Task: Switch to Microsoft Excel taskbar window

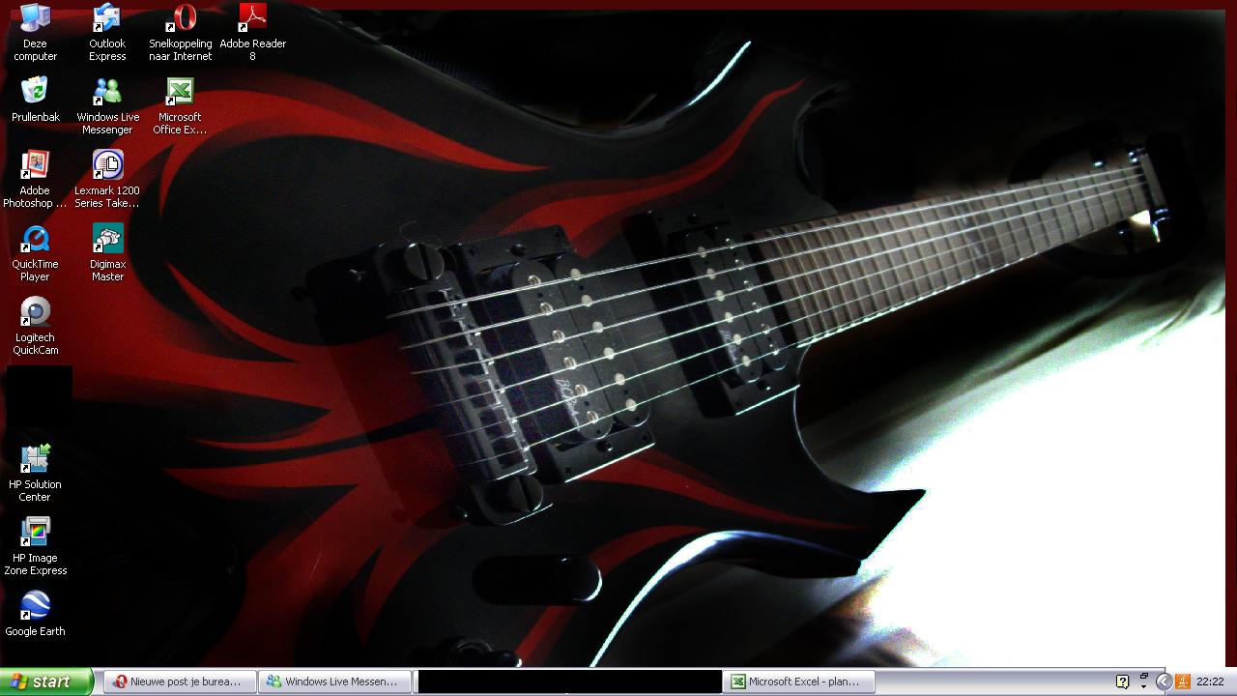Action: pos(800,681)
